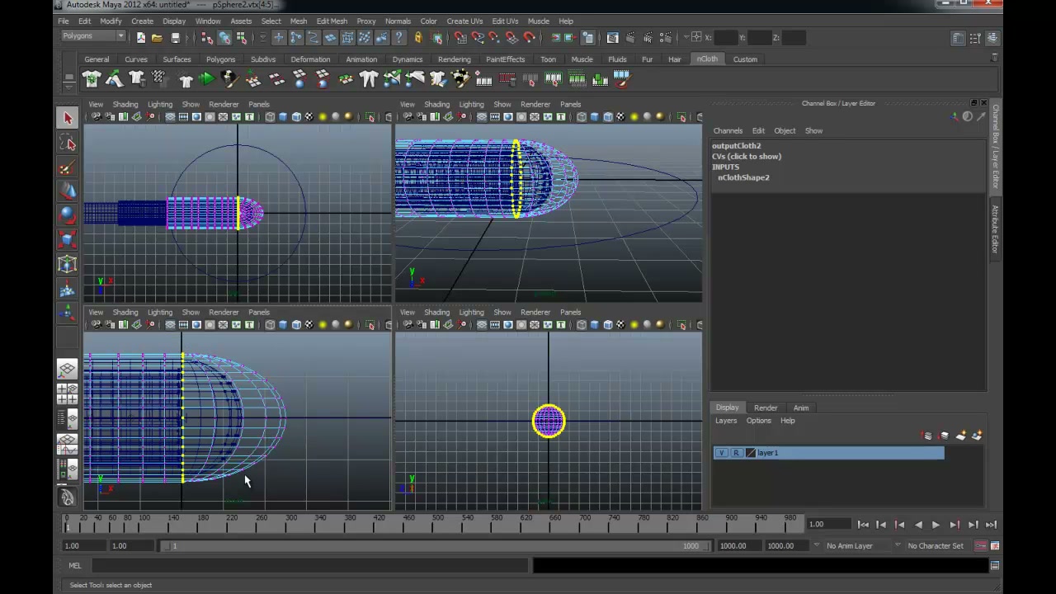The height and width of the screenshot is (594, 1056).
Task: Click the green play arrow nCloth shelf icon
Action: click(x=206, y=79)
